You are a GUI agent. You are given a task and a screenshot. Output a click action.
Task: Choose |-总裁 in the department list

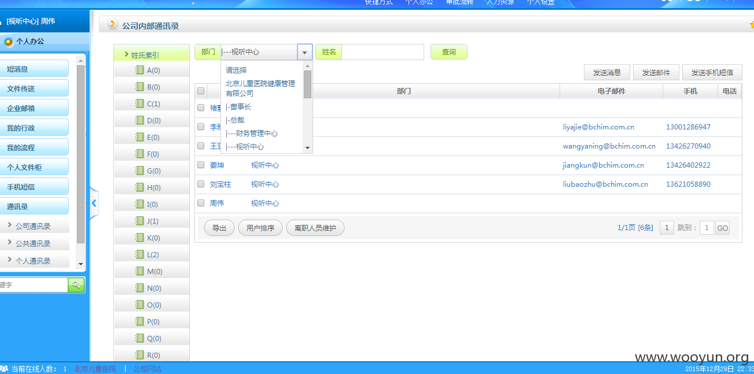click(x=262, y=120)
